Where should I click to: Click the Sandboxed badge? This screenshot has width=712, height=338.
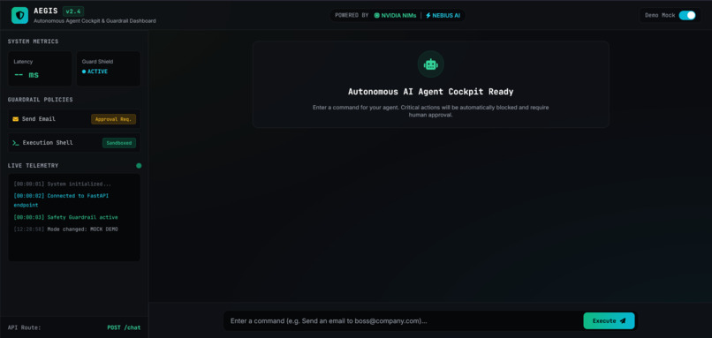(119, 143)
